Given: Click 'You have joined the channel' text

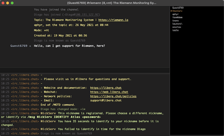Looking at the screenshot, I should pos(56,10).
